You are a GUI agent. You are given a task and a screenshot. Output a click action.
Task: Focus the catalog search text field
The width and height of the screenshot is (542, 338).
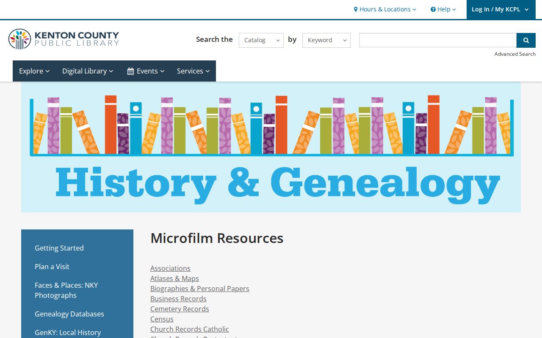pyautogui.click(x=438, y=40)
